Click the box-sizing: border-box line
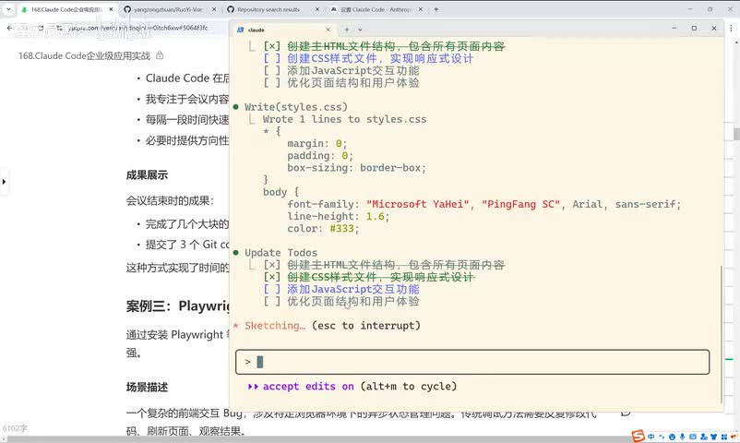Viewport: 740px width, 443px height. (356, 168)
